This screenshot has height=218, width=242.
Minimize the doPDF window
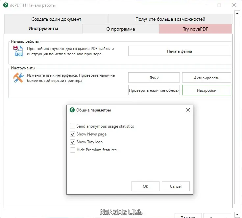point(204,5)
